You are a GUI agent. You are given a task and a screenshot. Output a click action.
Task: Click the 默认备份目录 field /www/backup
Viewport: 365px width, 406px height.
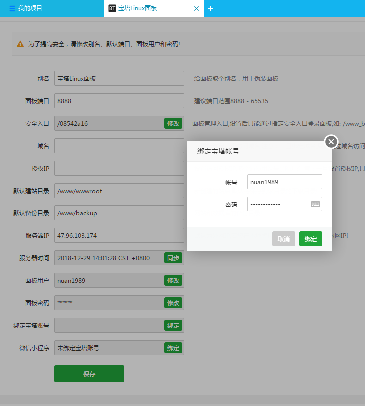click(119, 213)
